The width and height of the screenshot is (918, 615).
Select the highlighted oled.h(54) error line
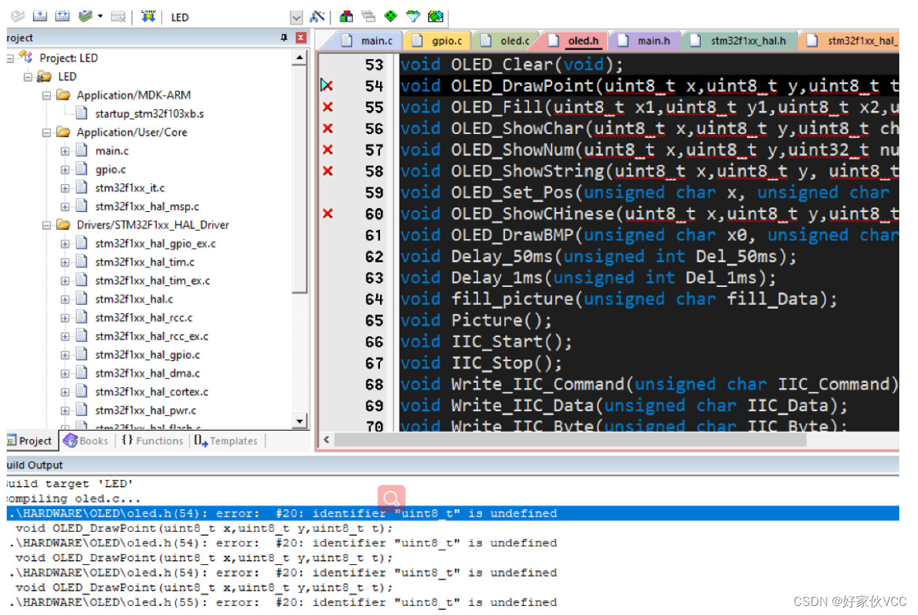453,513
